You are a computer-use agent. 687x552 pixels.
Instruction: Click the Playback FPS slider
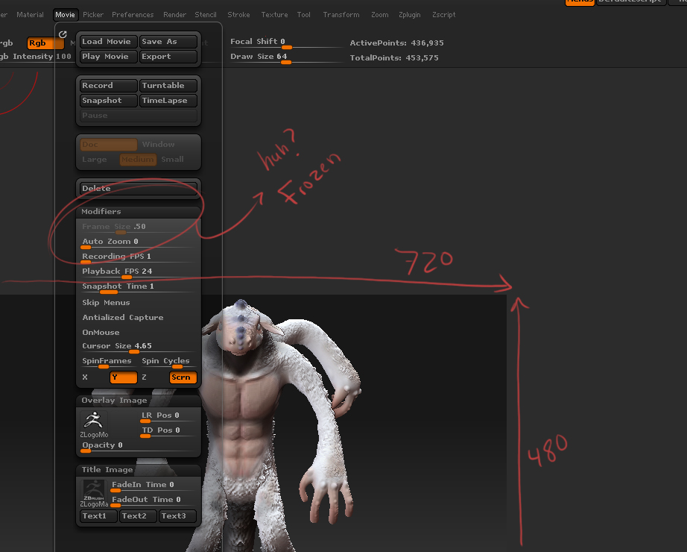139,272
